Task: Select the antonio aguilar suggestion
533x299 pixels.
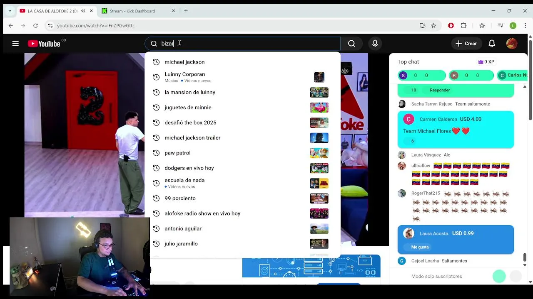Action: click(243, 229)
